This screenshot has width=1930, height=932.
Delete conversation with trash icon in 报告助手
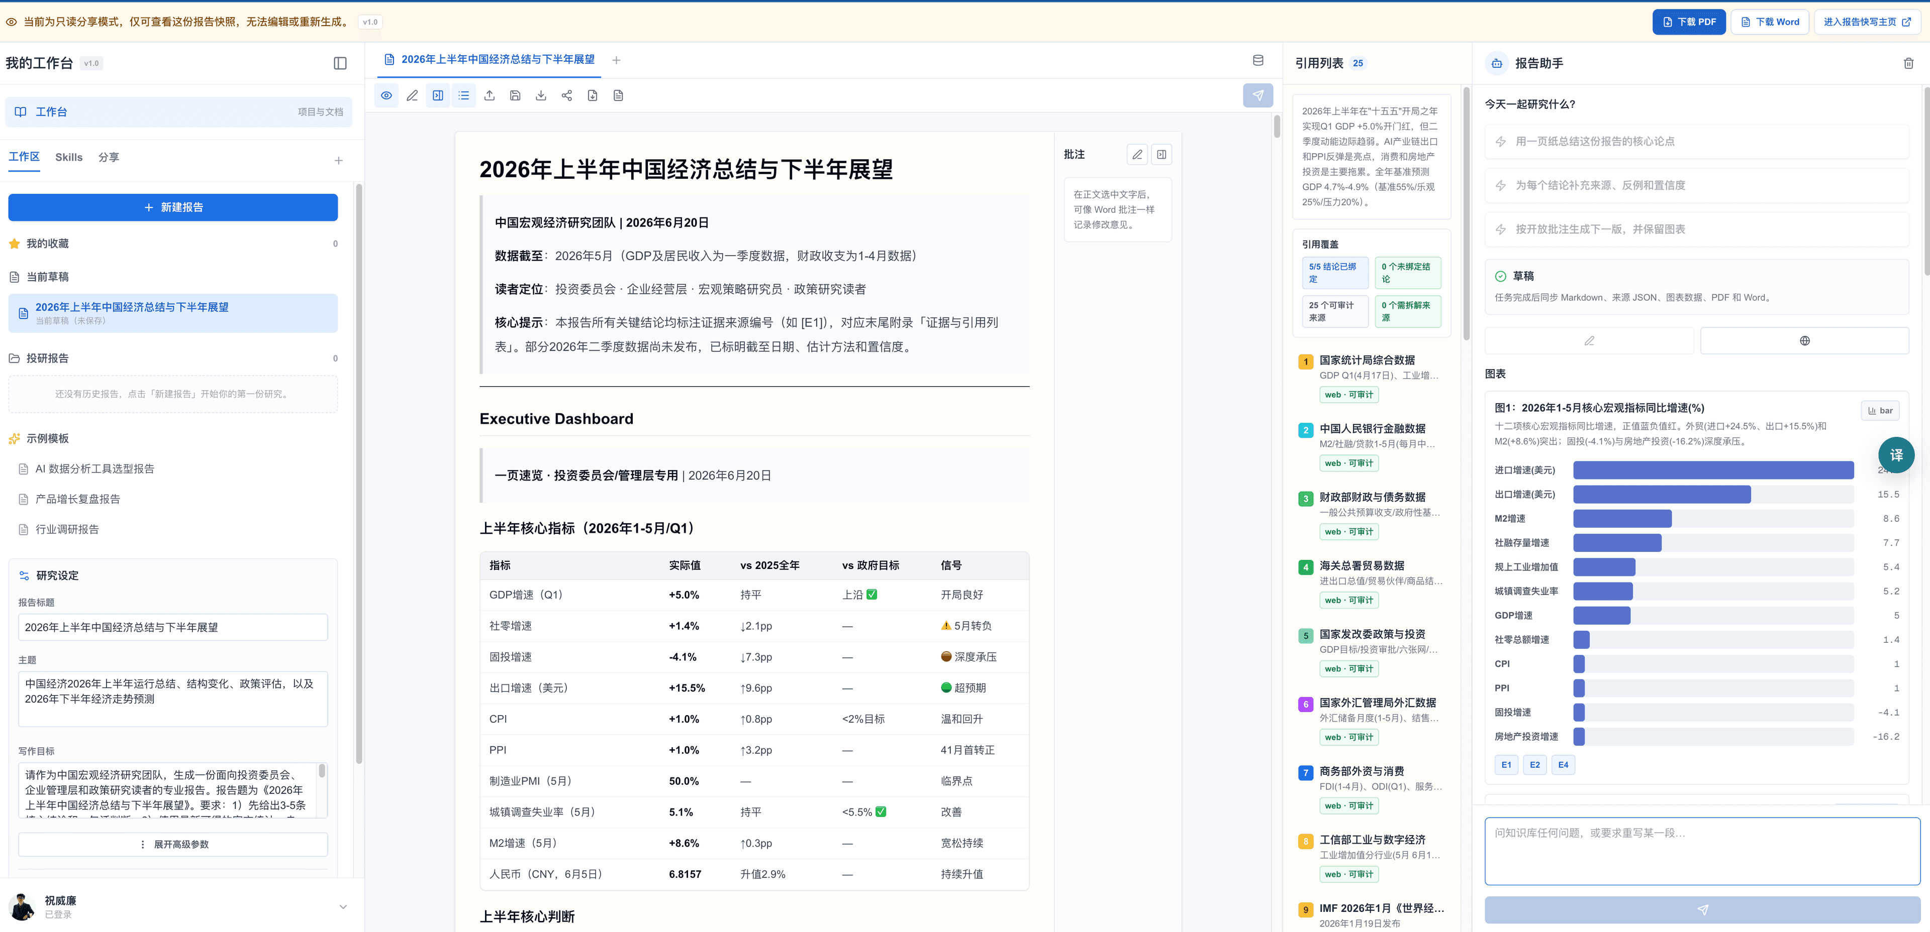click(1908, 63)
